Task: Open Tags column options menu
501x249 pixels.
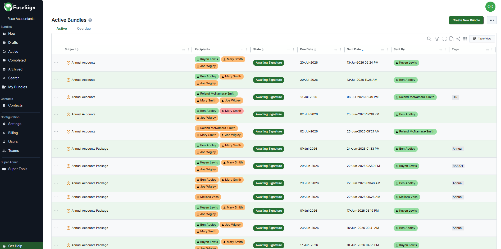Action: [492, 50]
